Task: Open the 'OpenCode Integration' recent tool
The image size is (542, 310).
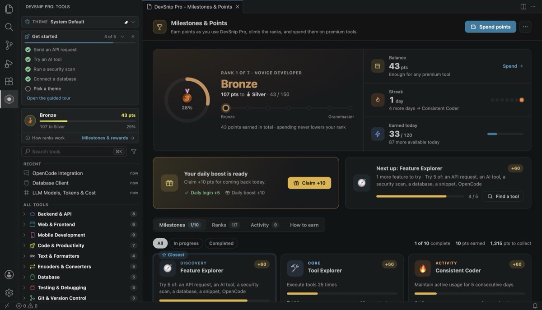Action: point(80,173)
